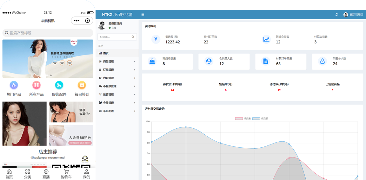Click the refresh icon in header
The width and height of the screenshot is (366, 180).
(337, 15)
